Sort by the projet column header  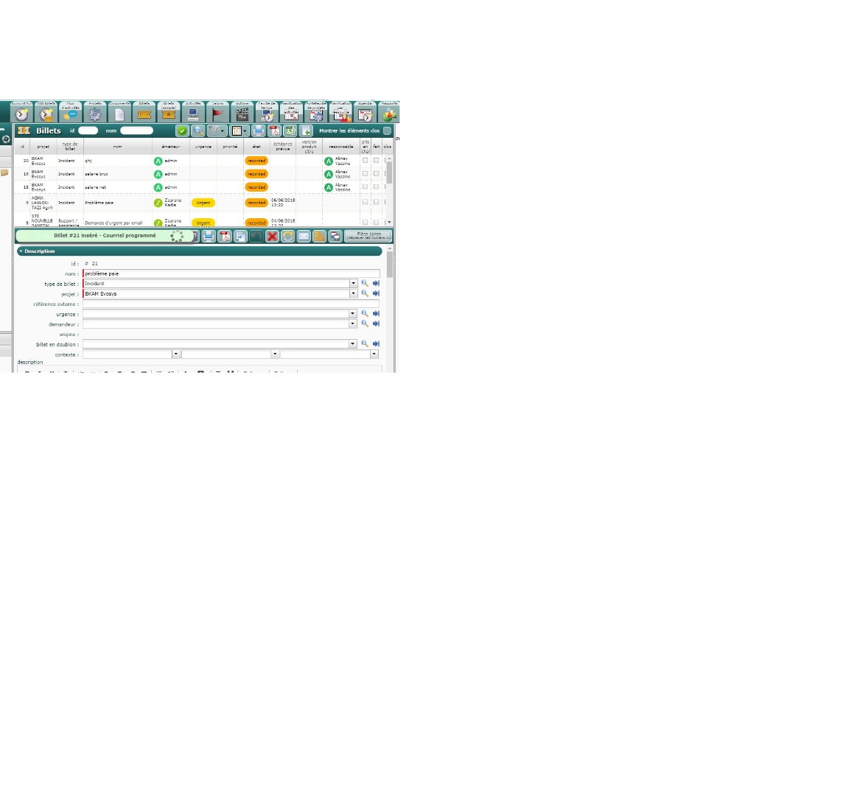tap(43, 146)
